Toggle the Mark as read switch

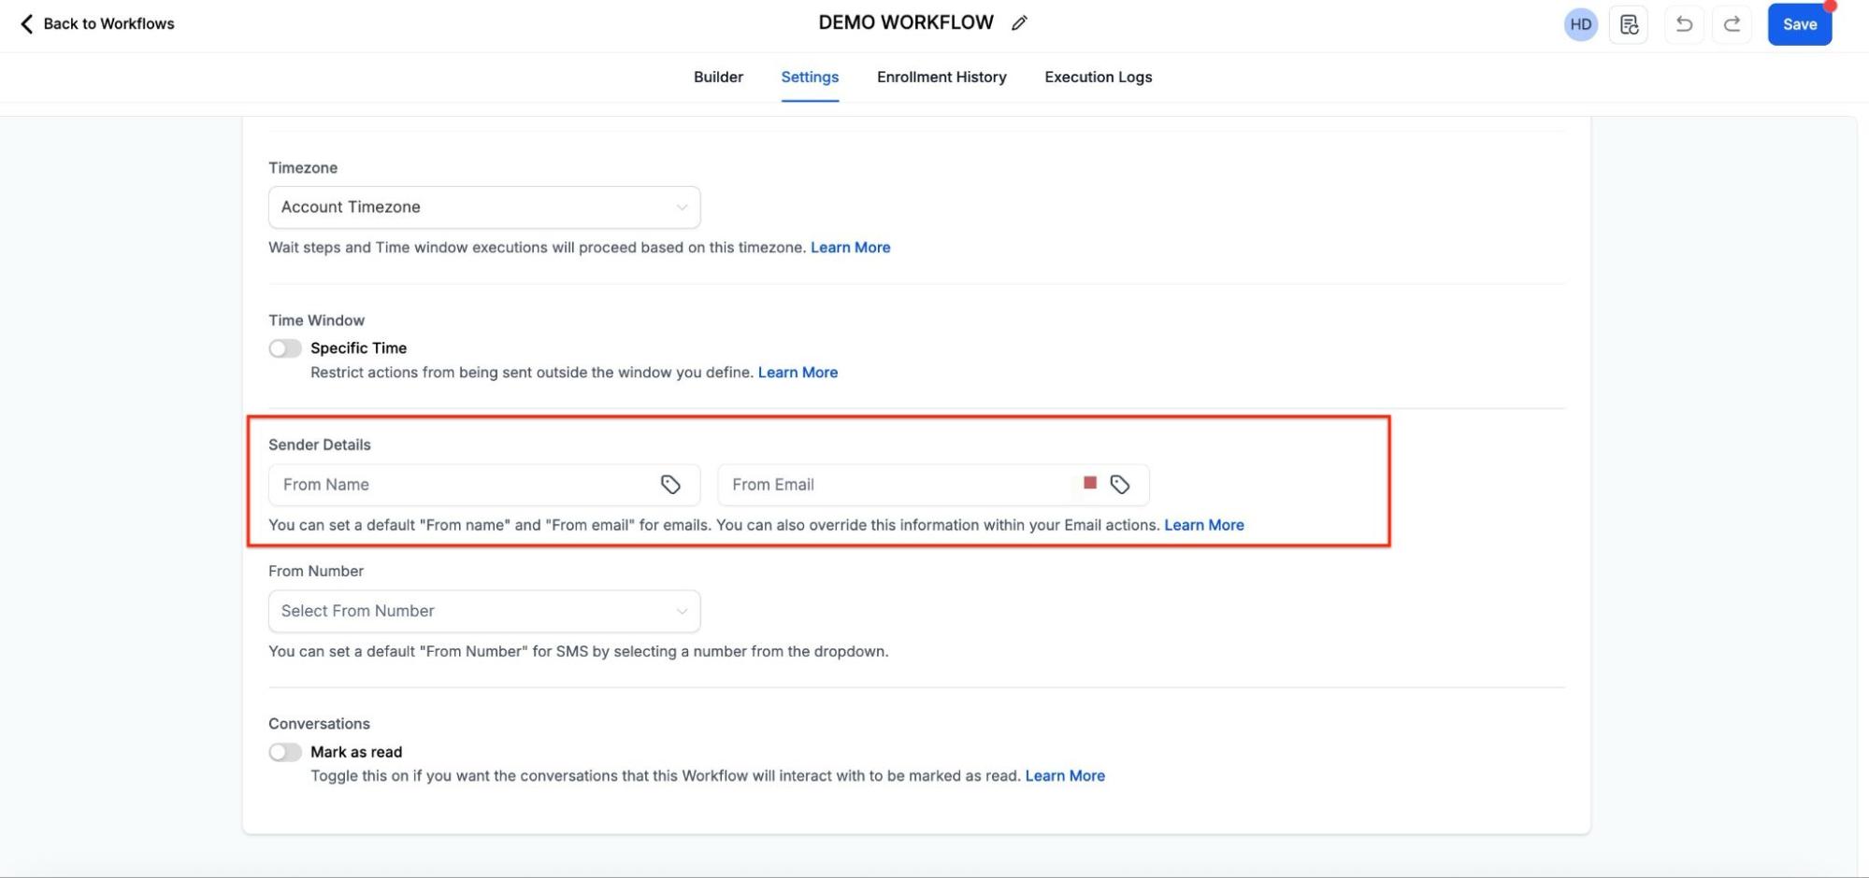pos(285,753)
